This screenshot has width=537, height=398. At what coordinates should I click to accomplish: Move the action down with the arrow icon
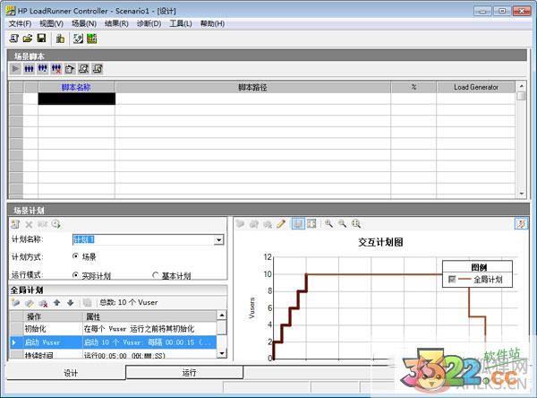coord(70,303)
